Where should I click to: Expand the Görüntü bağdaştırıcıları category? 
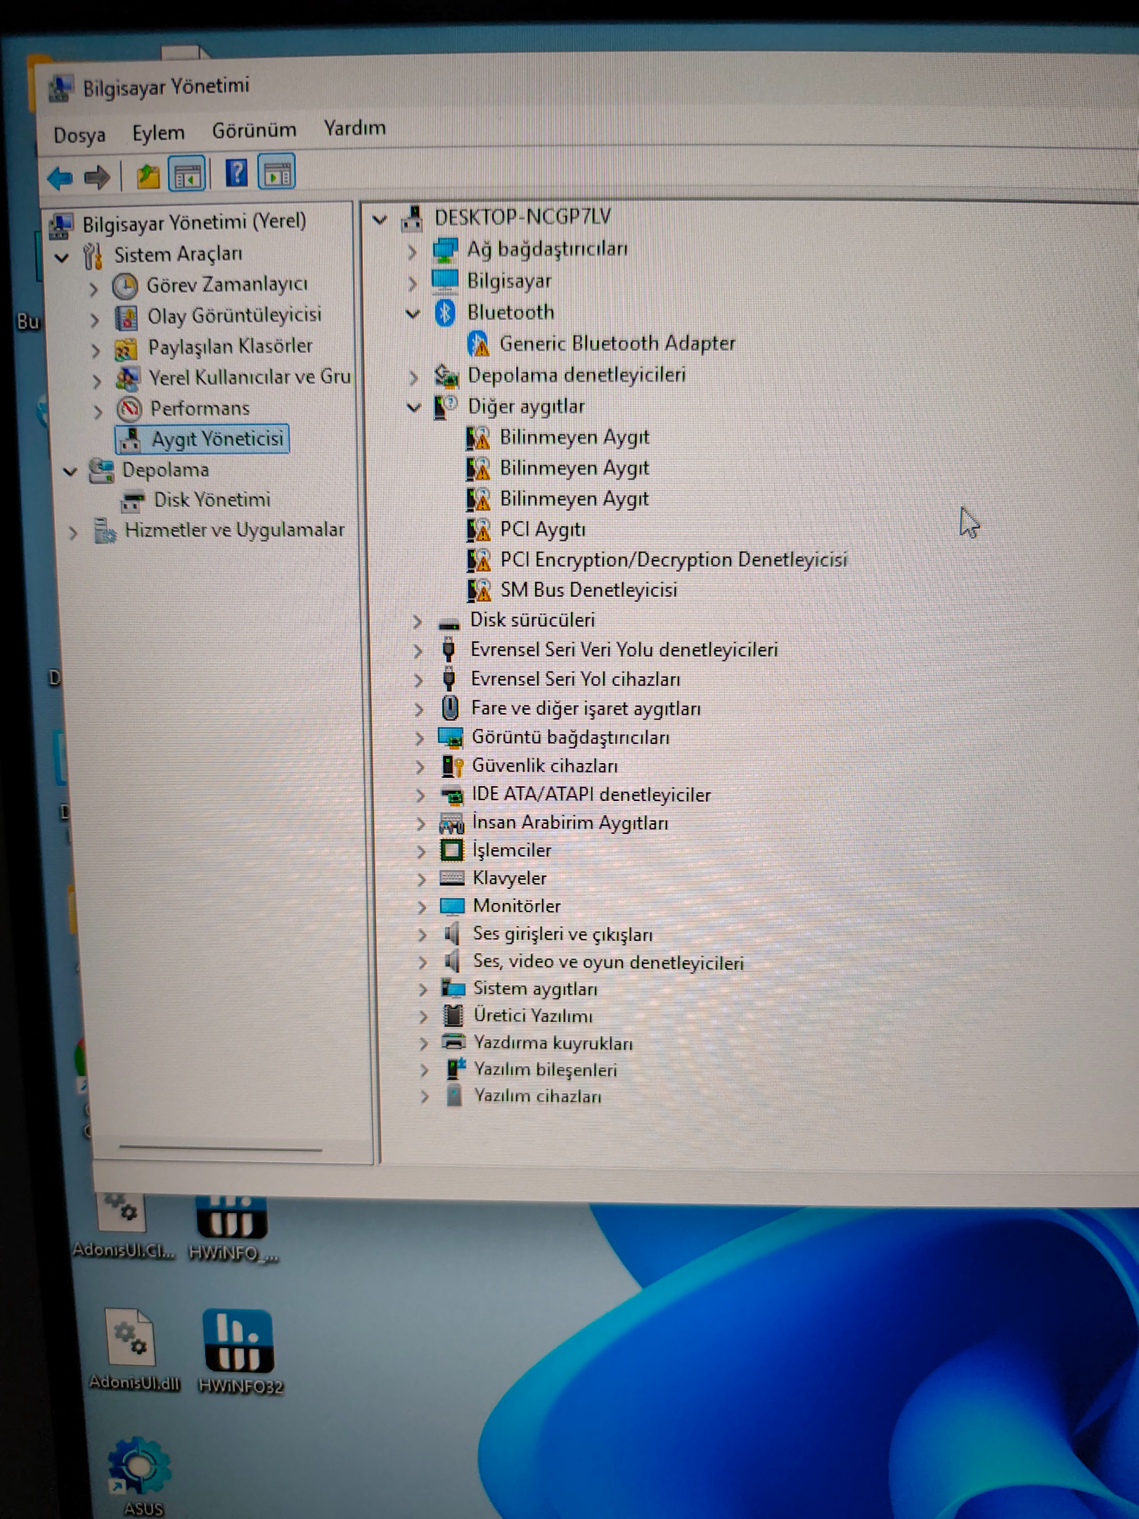(420, 738)
